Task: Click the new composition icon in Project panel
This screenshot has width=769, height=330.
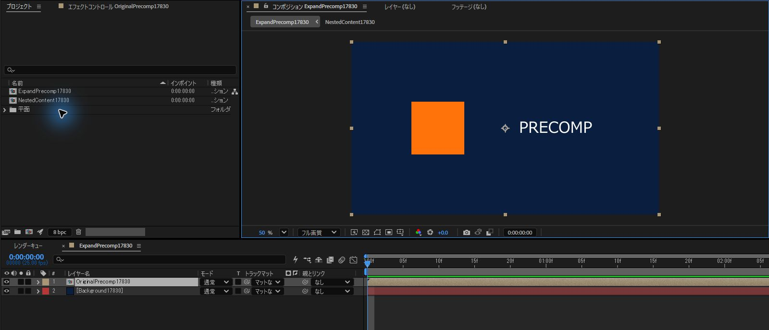Action: [x=29, y=232]
